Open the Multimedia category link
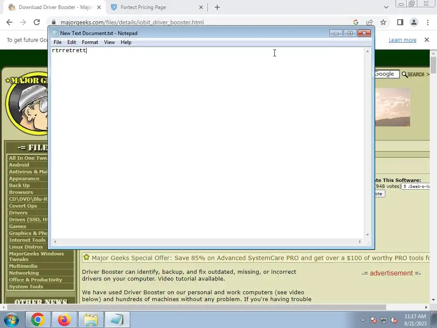437x328 pixels. click(23, 266)
